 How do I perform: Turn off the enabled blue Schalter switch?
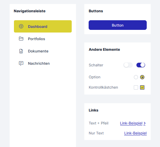(141, 65)
